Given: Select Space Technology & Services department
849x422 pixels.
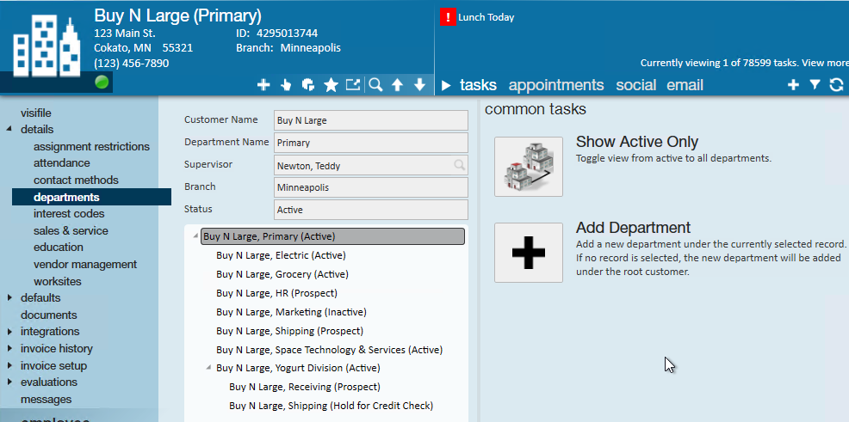Looking at the screenshot, I should [x=329, y=350].
